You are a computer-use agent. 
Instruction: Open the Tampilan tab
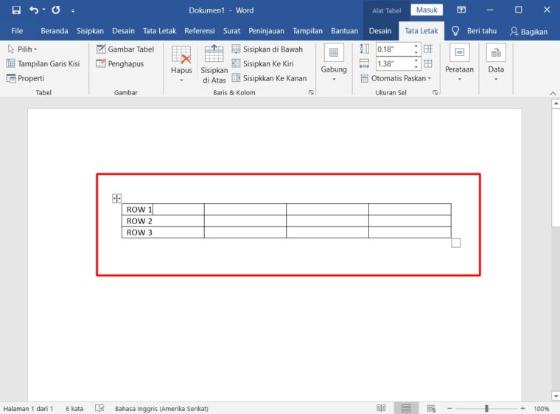tap(307, 31)
